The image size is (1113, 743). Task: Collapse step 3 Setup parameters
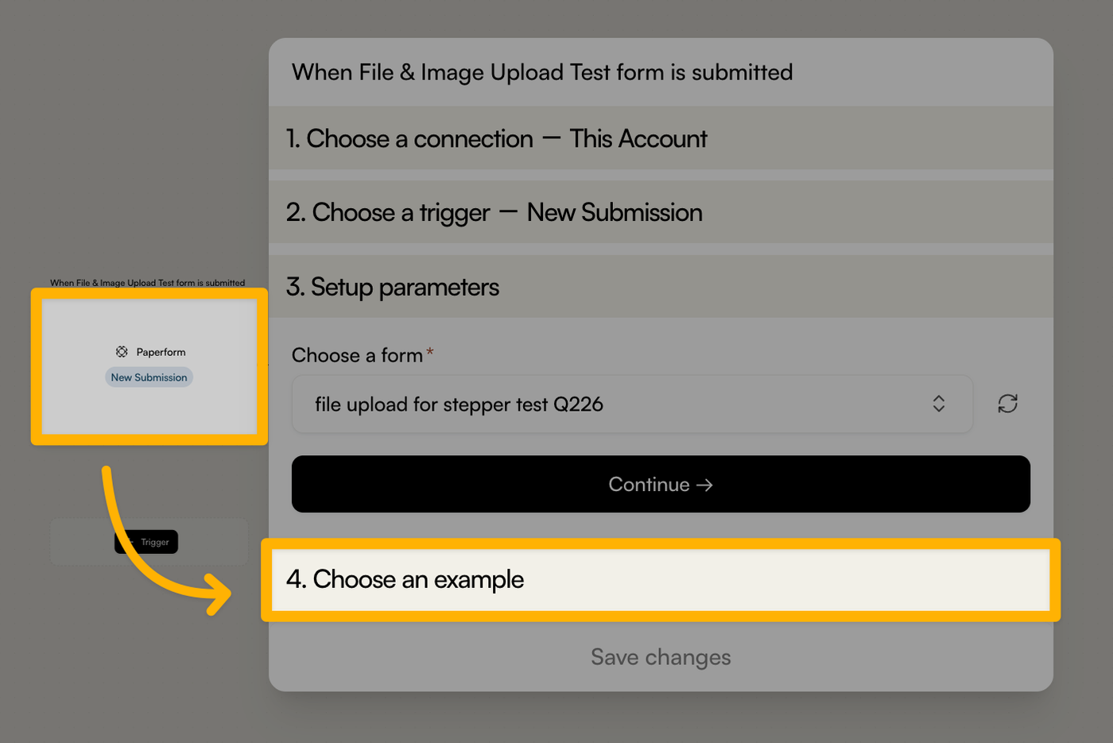(x=661, y=287)
